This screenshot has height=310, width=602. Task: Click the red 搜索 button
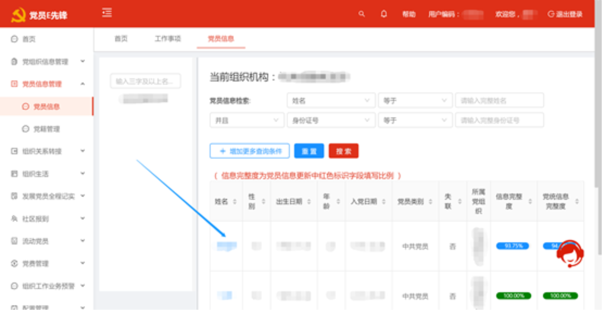[343, 151]
